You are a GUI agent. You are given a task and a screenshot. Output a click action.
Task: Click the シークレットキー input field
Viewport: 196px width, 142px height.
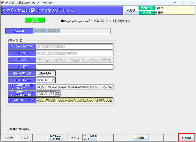pos(75,60)
